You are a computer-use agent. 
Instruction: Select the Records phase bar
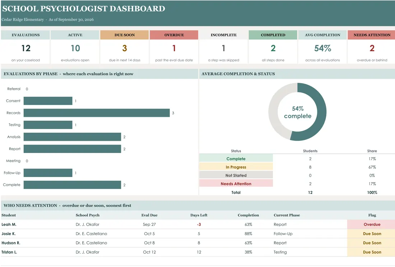pyautogui.click(x=97, y=113)
